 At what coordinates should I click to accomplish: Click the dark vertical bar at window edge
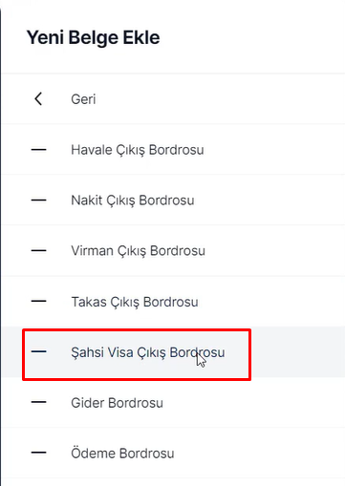click(1, 248)
